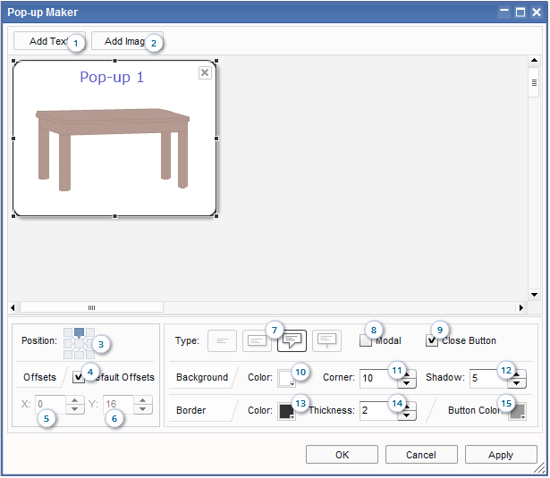Click the Cancel button
The height and width of the screenshot is (478, 550).
pos(421,455)
